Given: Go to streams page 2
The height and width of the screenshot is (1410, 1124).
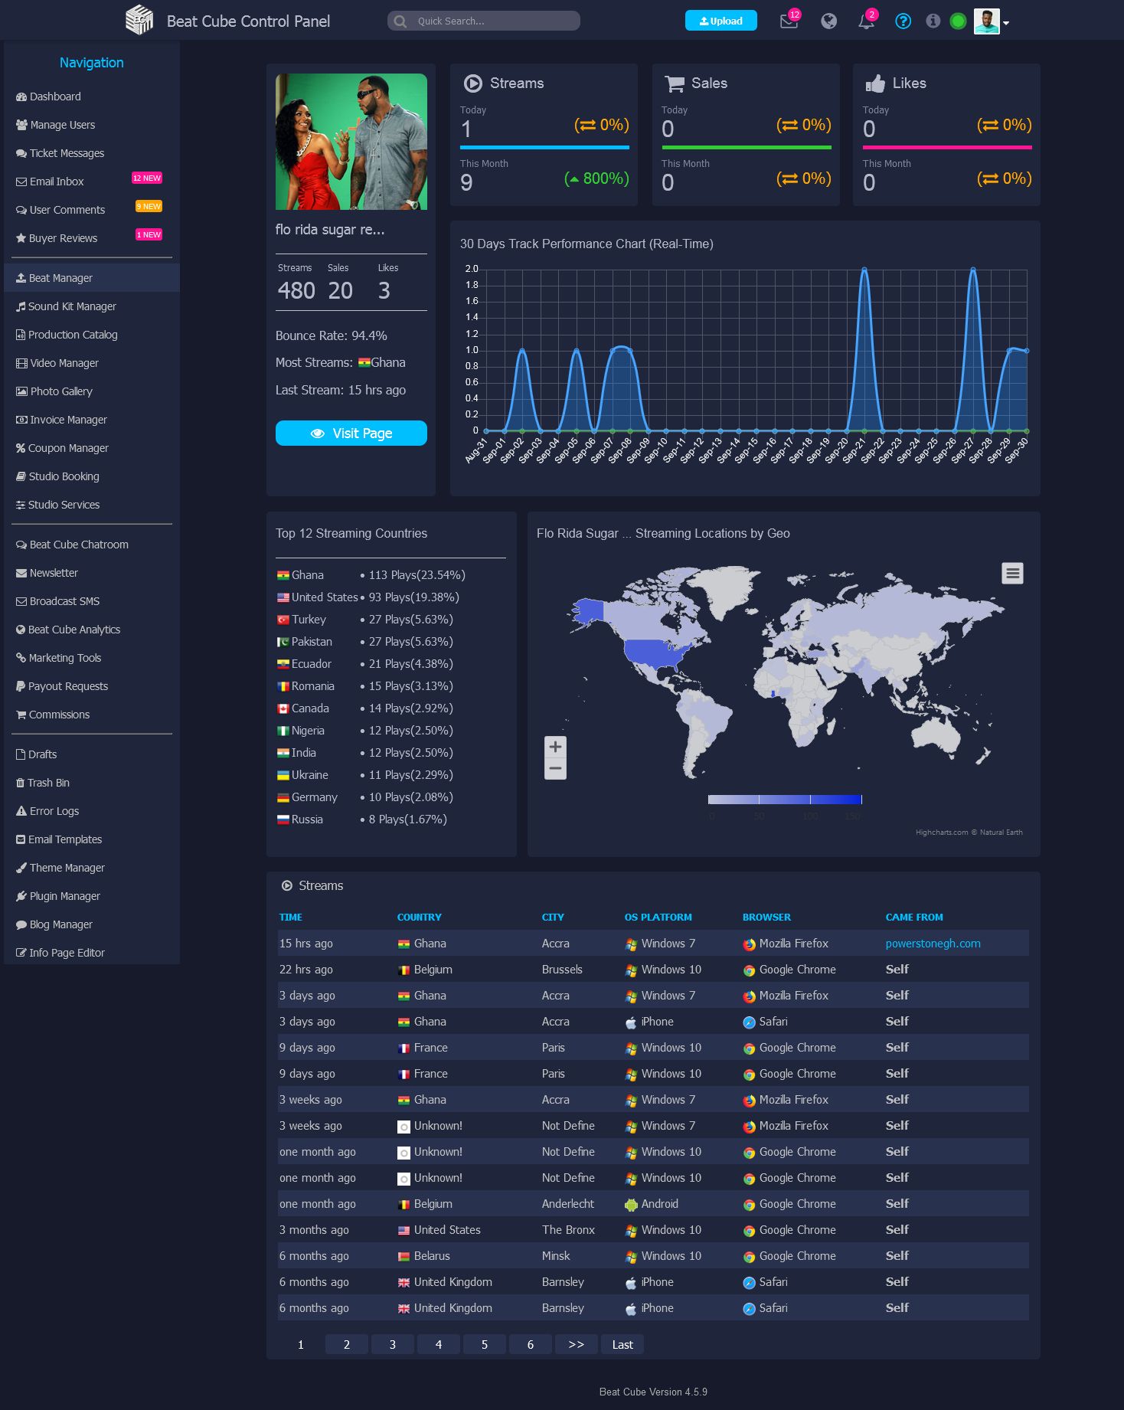Looking at the screenshot, I should click(346, 1344).
